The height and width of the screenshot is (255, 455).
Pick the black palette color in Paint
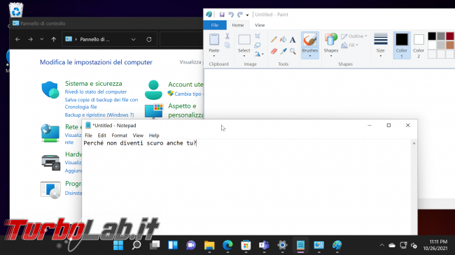(432, 36)
